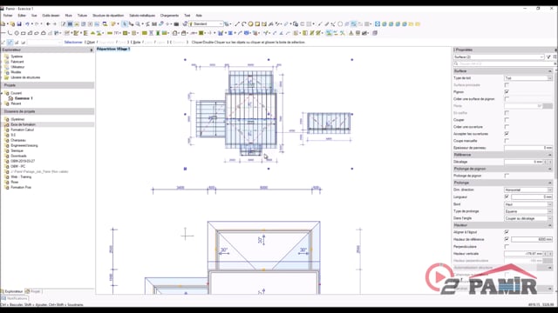Image resolution: width=558 pixels, height=313 pixels.
Task: Open the Downloads project folder
Action: (x=18, y=156)
